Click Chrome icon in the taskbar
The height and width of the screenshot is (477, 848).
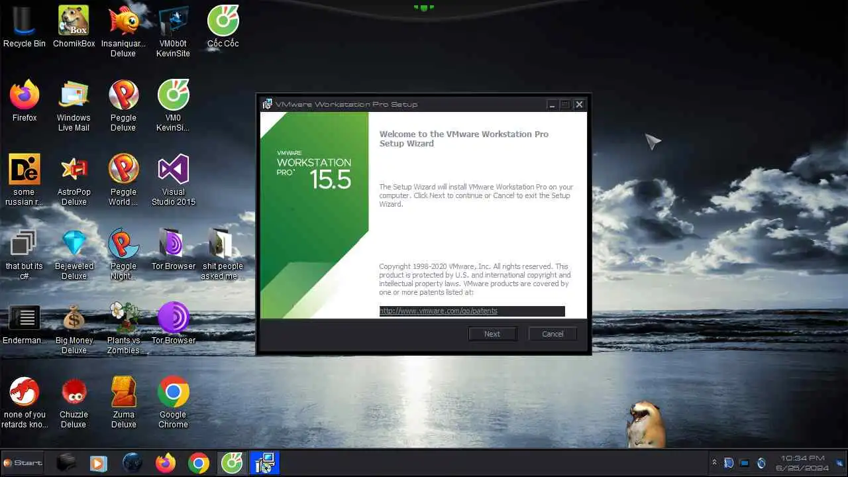tap(198, 462)
